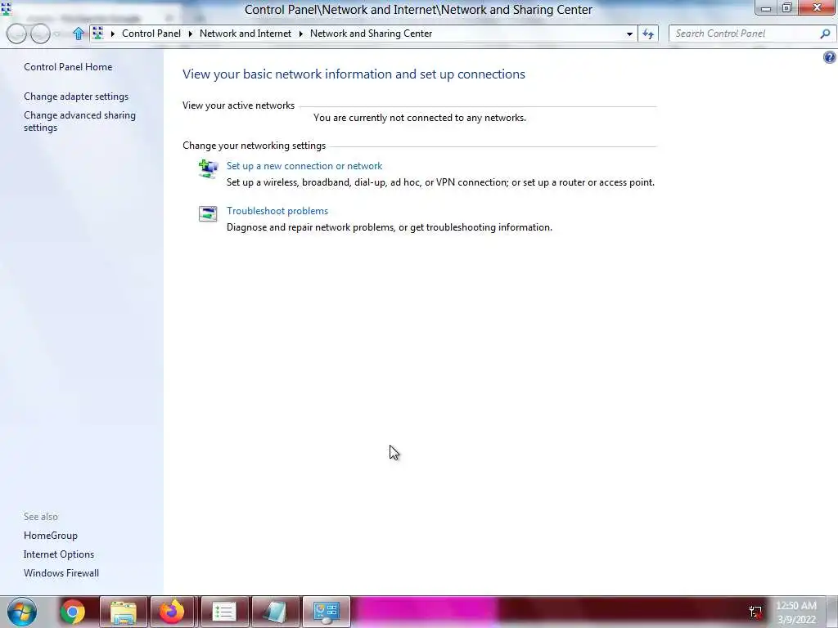Click the search magnifier icon
Viewport: 838px width, 628px height.
click(x=825, y=34)
